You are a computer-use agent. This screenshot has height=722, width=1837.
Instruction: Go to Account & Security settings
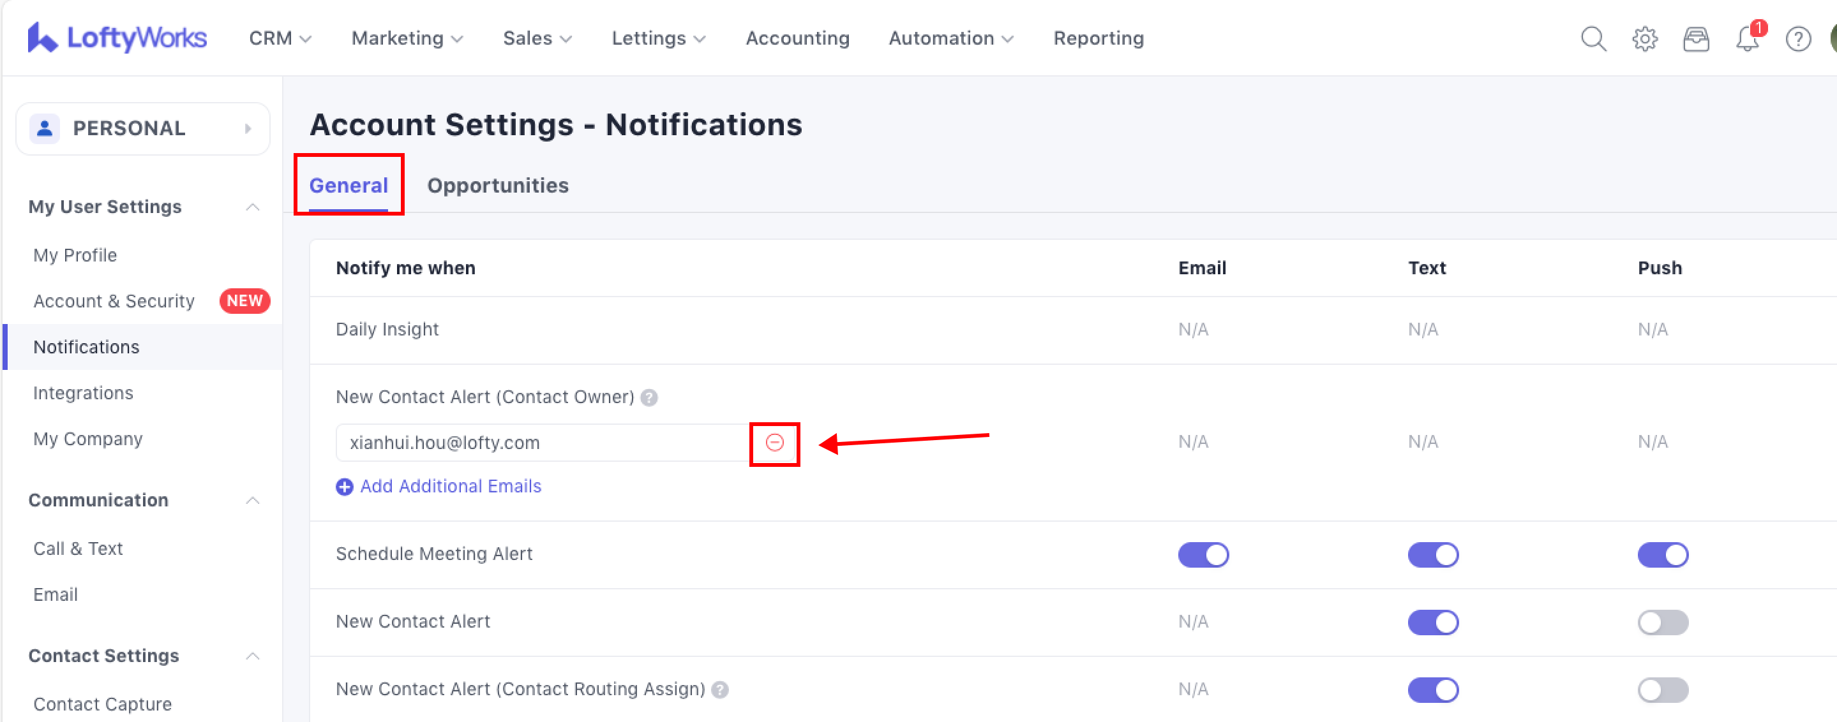click(x=114, y=302)
